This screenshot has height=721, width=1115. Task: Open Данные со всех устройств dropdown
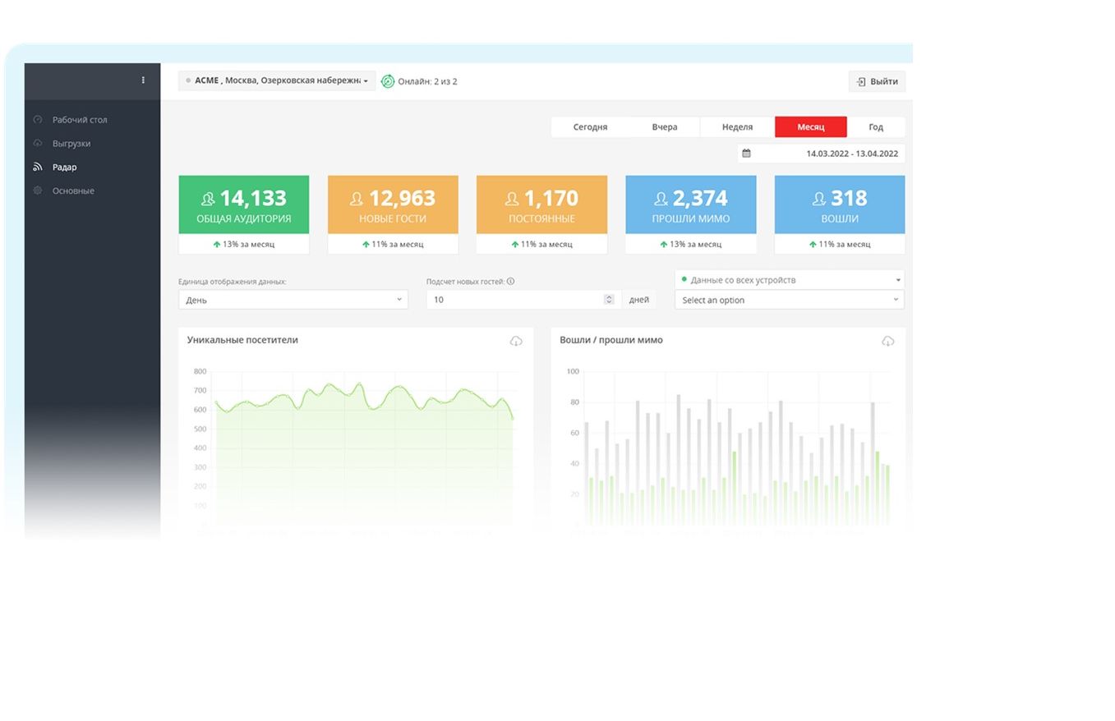790,279
